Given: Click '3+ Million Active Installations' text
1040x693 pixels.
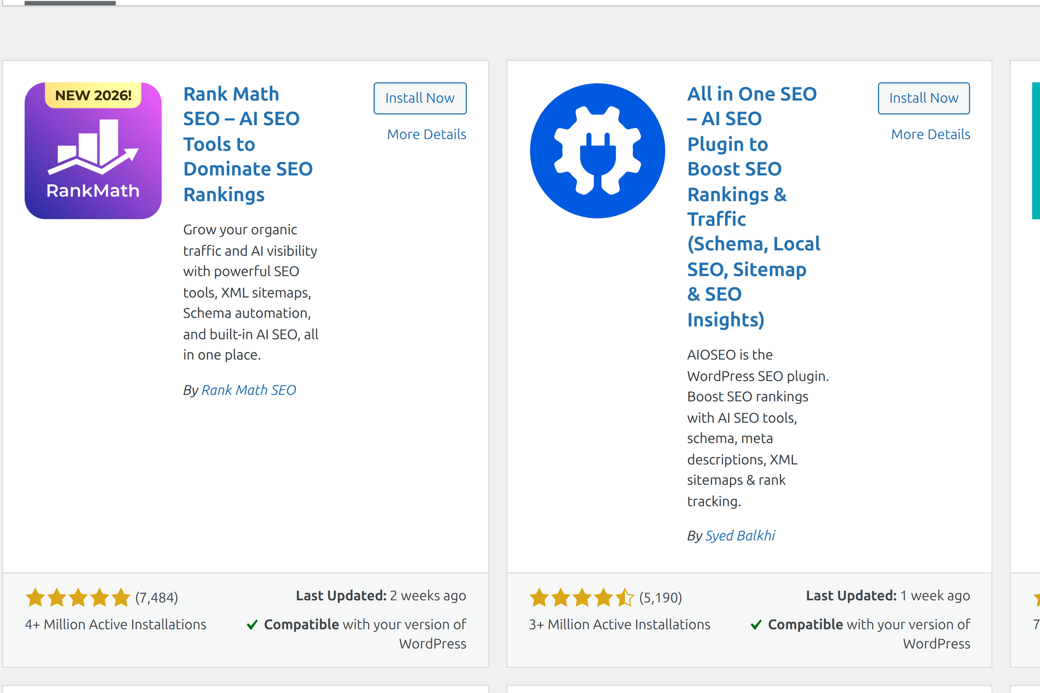Looking at the screenshot, I should [620, 624].
